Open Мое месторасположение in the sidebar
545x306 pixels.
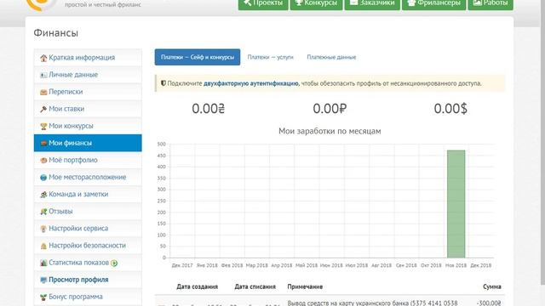[x=88, y=177]
